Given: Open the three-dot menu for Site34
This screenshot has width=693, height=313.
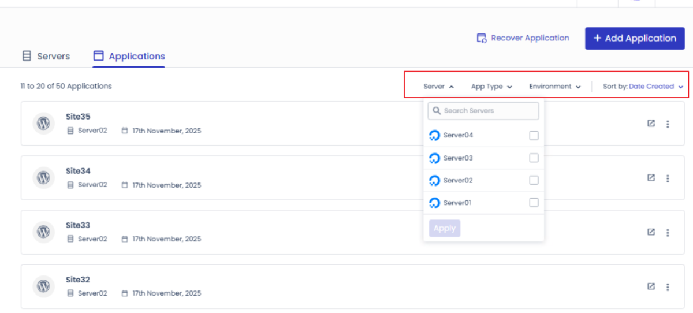Looking at the screenshot, I should coord(668,178).
